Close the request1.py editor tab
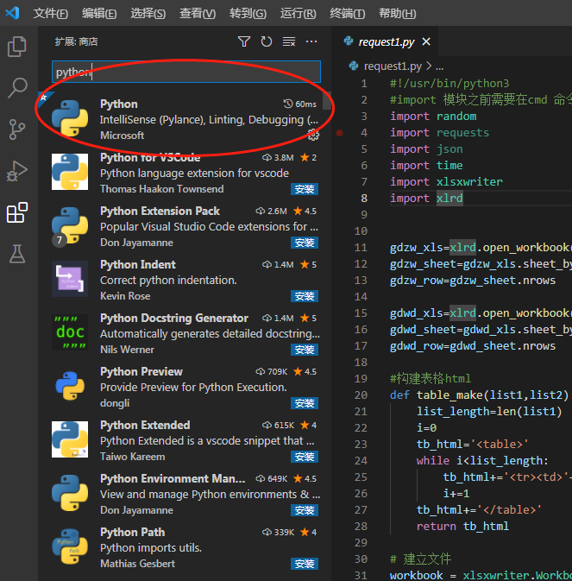This screenshot has width=572, height=581. point(426,41)
